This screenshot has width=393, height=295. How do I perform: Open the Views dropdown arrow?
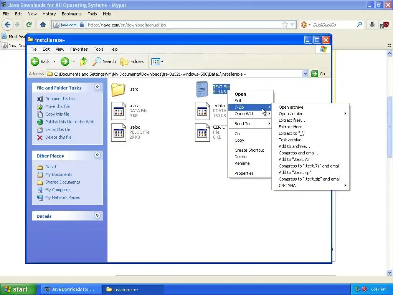point(162,61)
